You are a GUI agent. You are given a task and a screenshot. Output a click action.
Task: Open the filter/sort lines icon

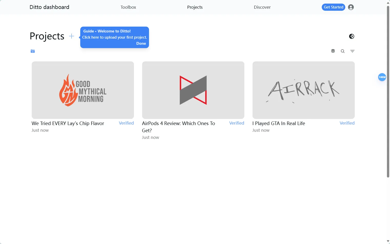pyautogui.click(x=352, y=51)
